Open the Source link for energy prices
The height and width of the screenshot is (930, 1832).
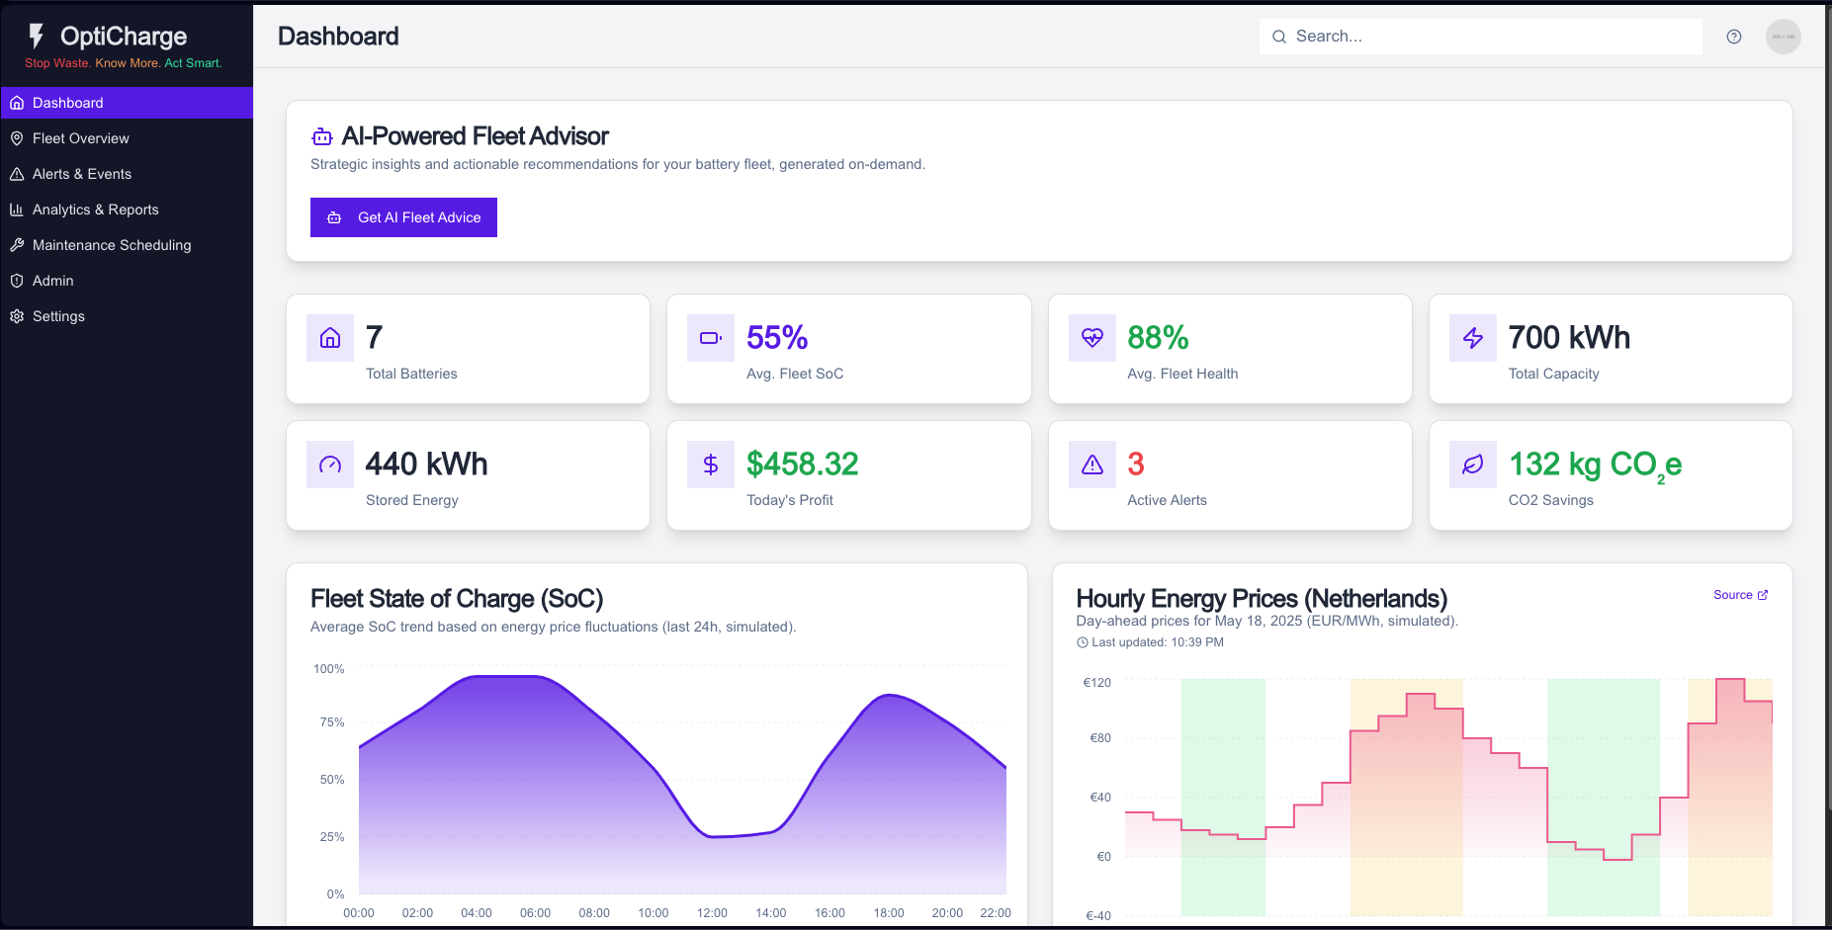pos(1740,594)
